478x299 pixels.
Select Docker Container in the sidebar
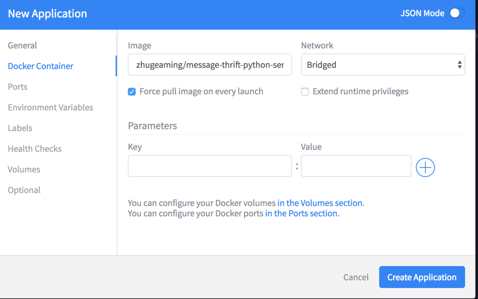(x=40, y=66)
